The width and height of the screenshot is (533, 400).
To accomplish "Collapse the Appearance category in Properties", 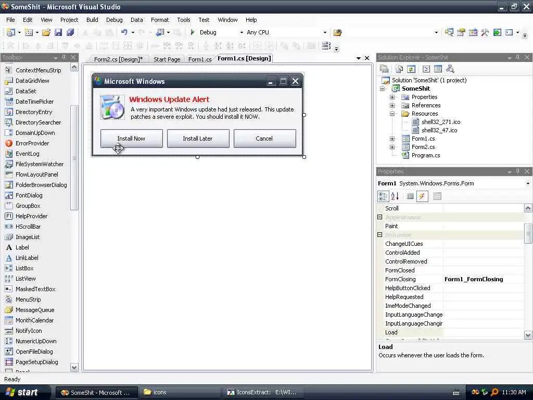I will click(379, 217).
